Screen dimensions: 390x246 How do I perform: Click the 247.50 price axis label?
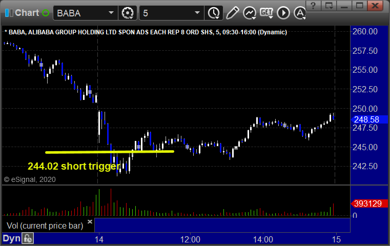click(x=365, y=128)
